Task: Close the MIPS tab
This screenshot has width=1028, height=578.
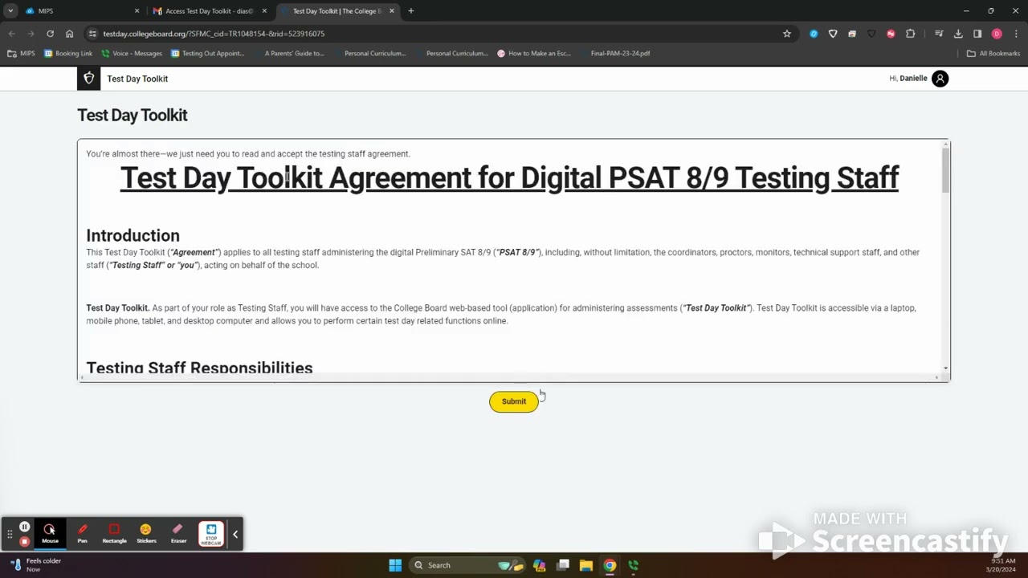Action: [x=137, y=11]
